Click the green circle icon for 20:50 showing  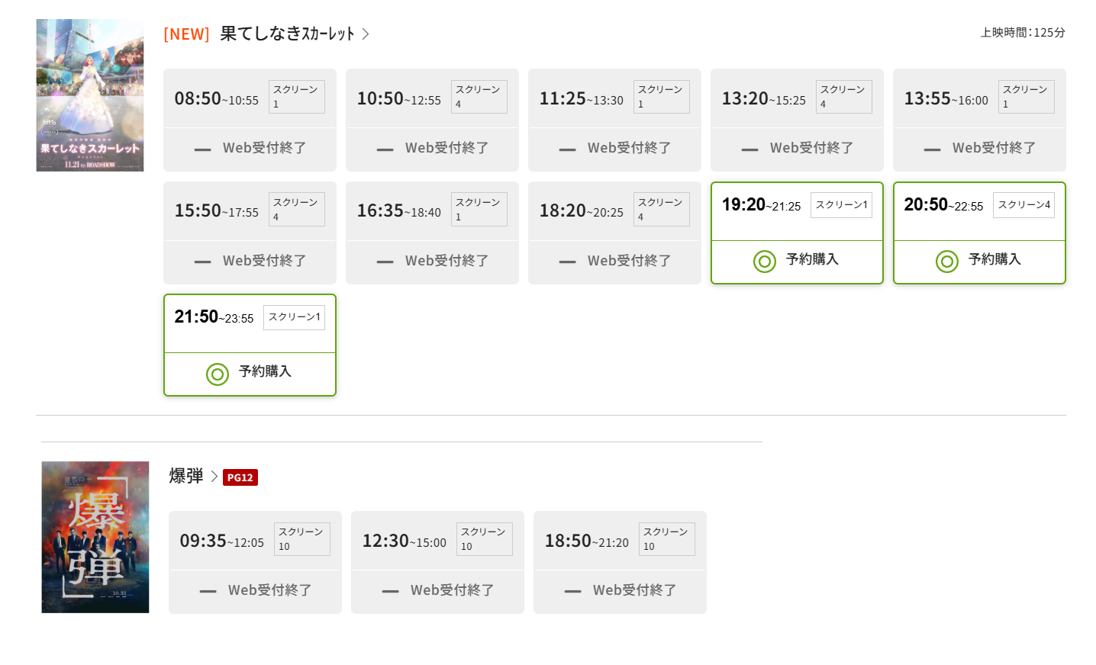tap(946, 262)
